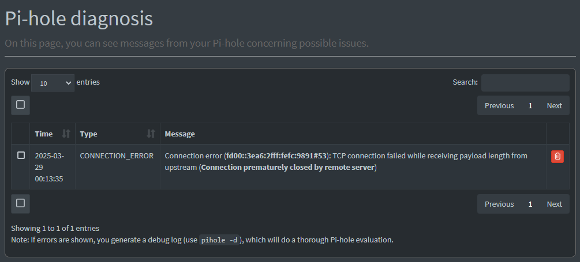This screenshot has width=580, height=262.
Task: Delete the CONNECTION_ERROR message with trash icon
Action: click(x=557, y=157)
